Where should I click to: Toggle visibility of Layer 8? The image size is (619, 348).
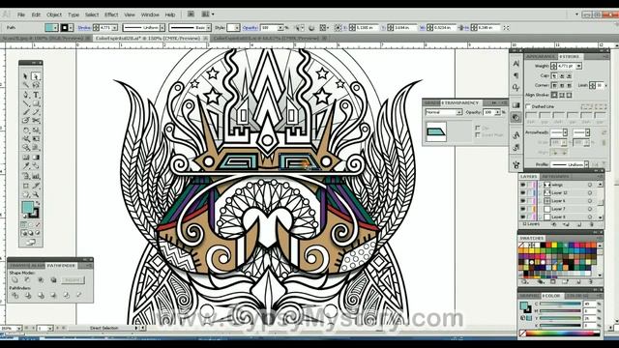coord(522,217)
